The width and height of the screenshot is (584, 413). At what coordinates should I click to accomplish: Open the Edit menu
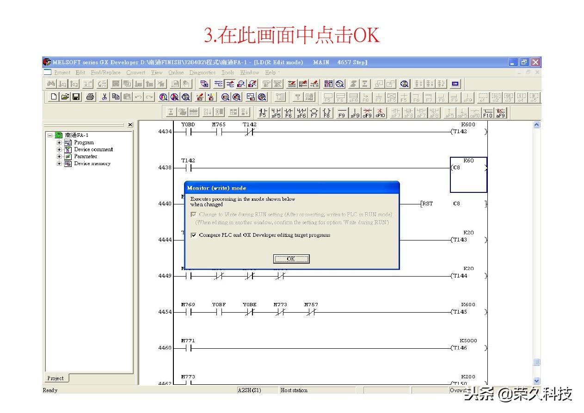pyautogui.click(x=80, y=73)
